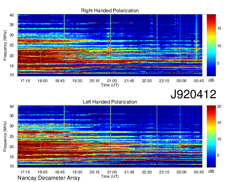Click "Frequency (MHz)" beside the Left Handed plot
This screenshot has width=225, height=182.
tap(5, 136)
